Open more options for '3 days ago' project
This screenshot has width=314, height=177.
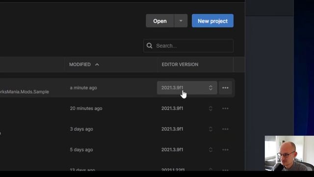click(x=225, y=129)
